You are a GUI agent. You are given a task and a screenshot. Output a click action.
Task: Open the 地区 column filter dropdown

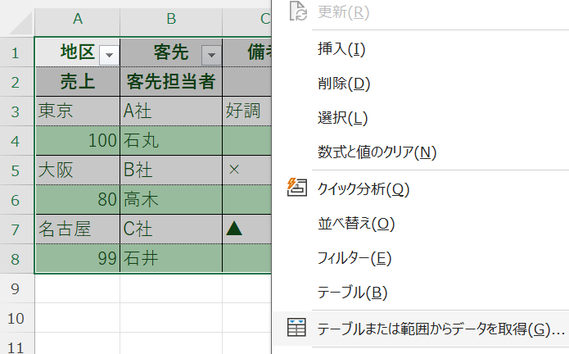coord(108,54)
